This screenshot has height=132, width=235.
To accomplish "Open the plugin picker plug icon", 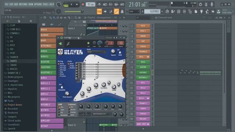I will [202, 11].
